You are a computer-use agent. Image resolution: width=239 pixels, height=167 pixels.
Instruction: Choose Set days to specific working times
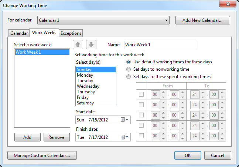[129, 77]
